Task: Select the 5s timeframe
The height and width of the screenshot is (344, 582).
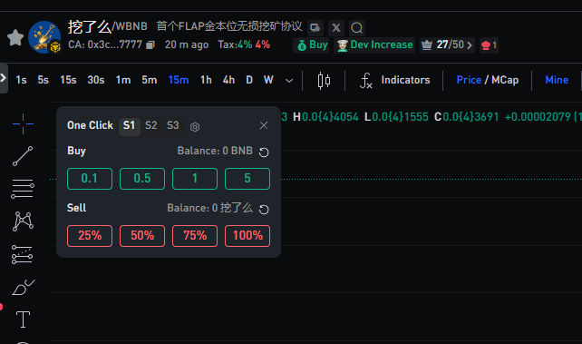Action: pos(43,80)
